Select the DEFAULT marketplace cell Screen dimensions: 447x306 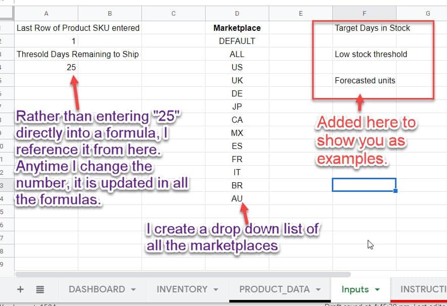tap(237, 41)
